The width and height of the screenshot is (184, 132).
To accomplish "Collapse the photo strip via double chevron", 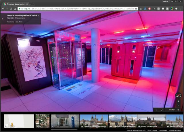I will pyautogui.click(x=179, y=110).
